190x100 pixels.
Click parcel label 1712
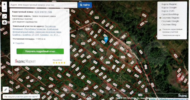pyautogui.click(x=116, y=32)
